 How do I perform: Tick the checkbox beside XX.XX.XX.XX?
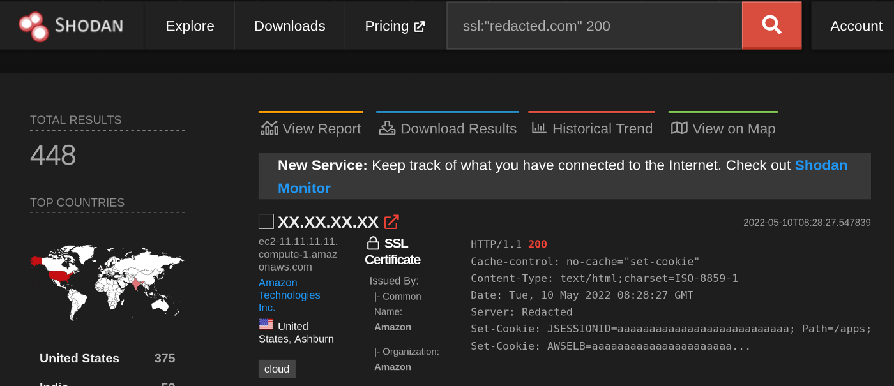(x=266, y=221)
